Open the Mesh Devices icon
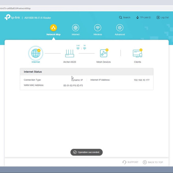This screenshot has height=173, width=173. (x=104, y=53)
